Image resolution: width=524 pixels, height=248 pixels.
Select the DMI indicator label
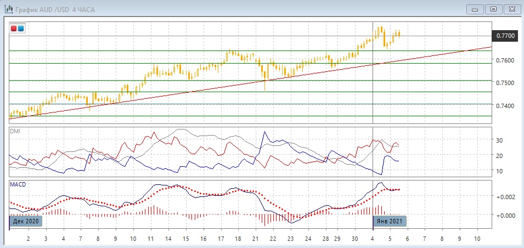tap(15, 131)
